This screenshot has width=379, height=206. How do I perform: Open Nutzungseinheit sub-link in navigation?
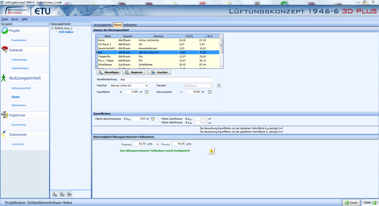click(21, 88)
